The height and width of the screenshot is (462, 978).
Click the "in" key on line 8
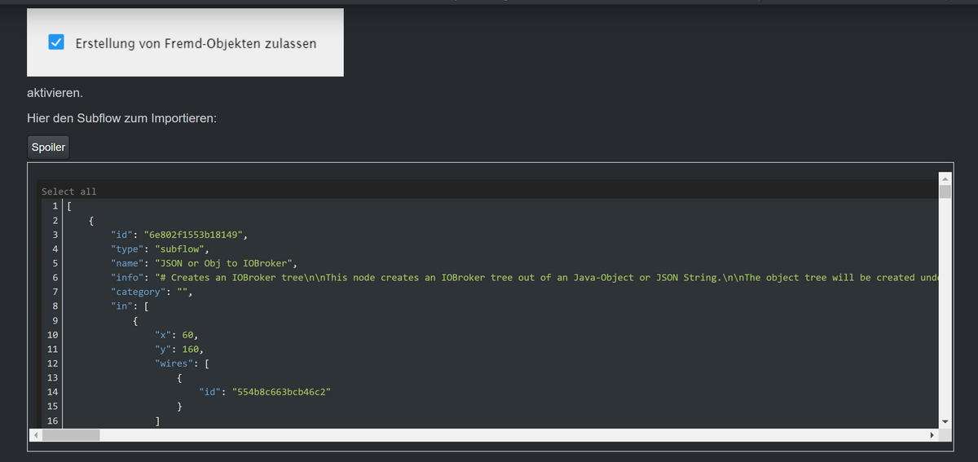121,306
